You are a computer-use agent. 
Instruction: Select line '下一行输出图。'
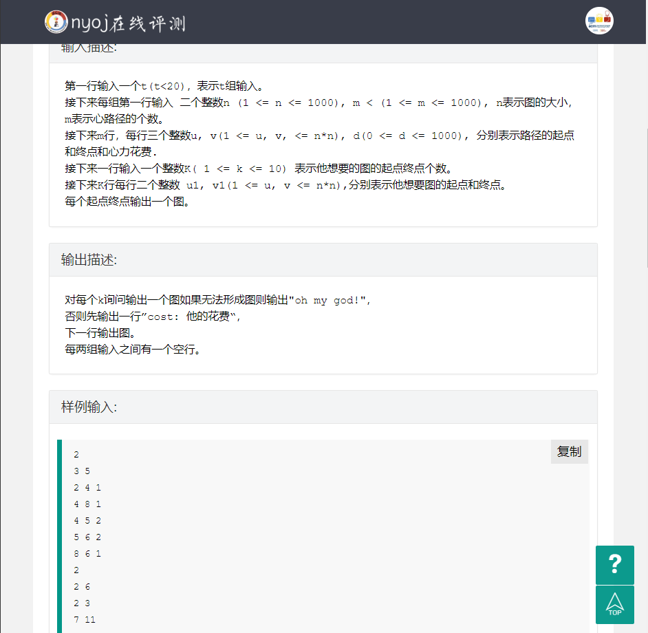[x=100, y=333]
